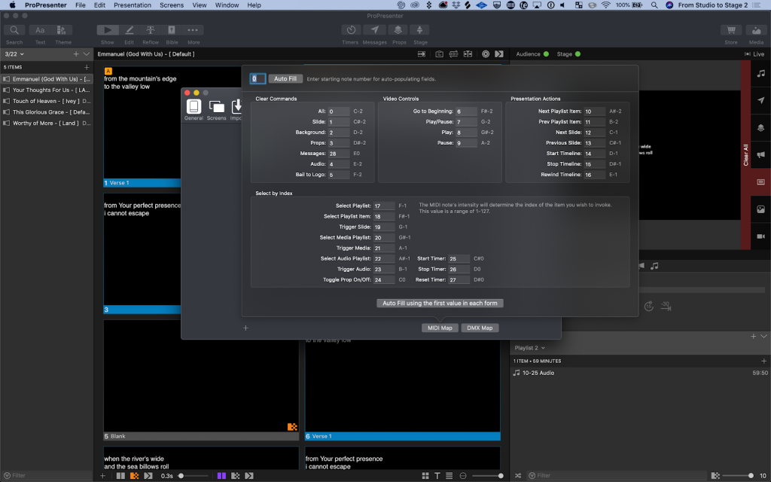Click the Clear Media image icon
Image resolution: width=771 pixels, height=482 pixels.
click(x=760, y=209)
